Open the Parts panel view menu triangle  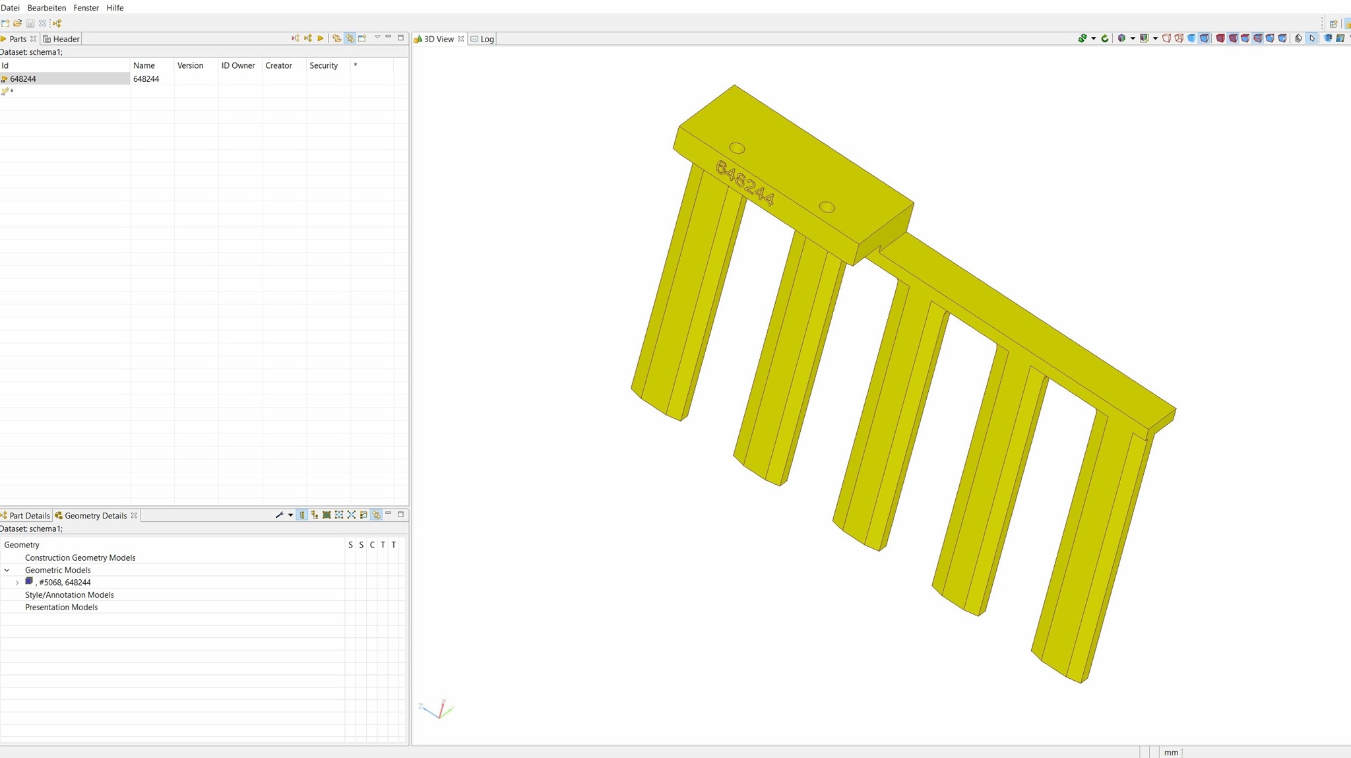377,38
